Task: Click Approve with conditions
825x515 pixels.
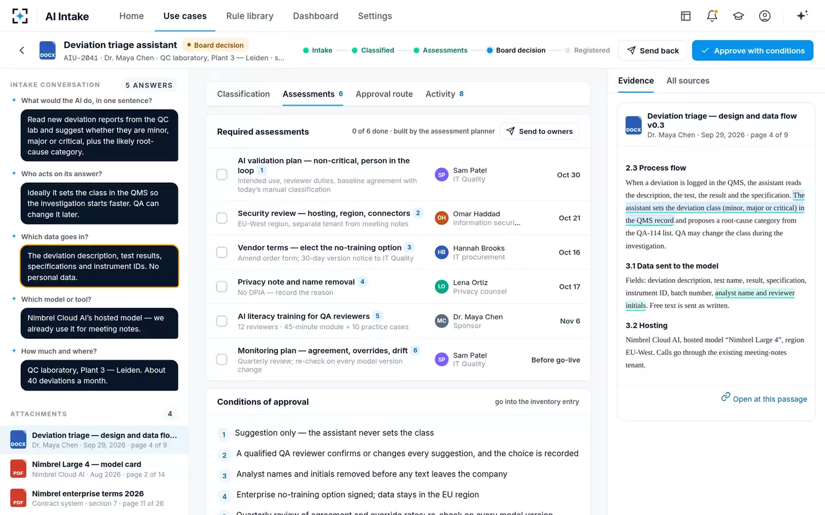Action: tap(753, 50)
